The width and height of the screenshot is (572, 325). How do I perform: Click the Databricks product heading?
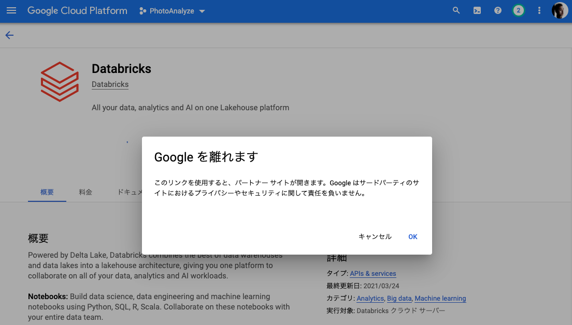click(121, 68)
